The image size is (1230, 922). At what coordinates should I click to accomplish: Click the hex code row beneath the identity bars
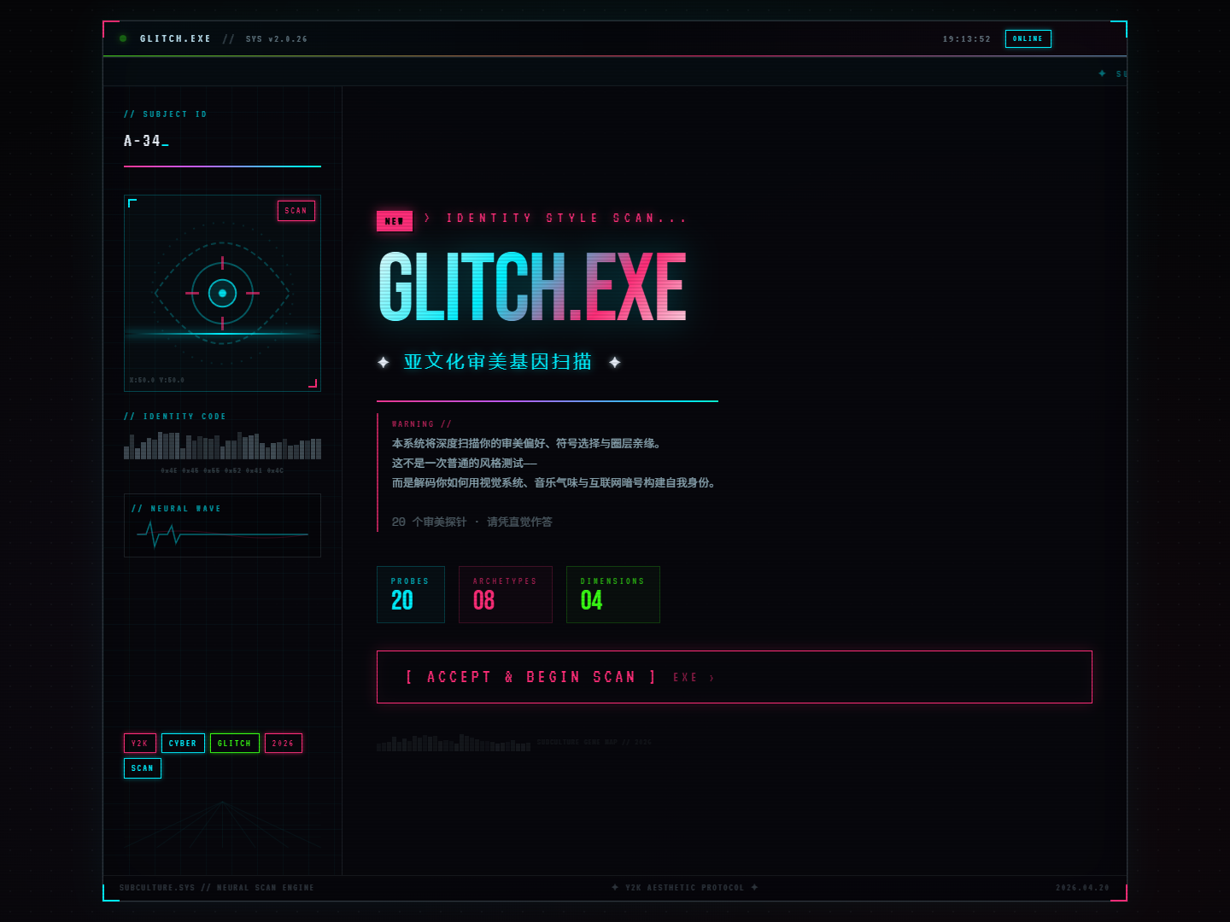[222, 470]
